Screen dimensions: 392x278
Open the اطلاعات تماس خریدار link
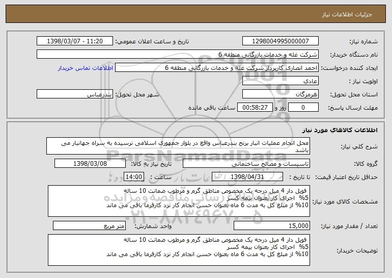(86, 68)
